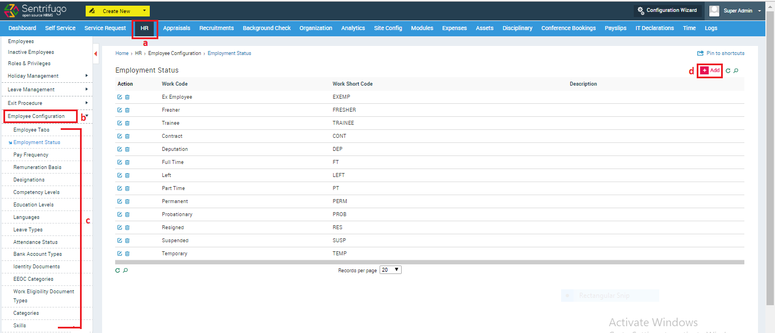Viewport: 775px width, 333px height.
Task: Edit the Trainee row
Action: (x=120, y=123)
